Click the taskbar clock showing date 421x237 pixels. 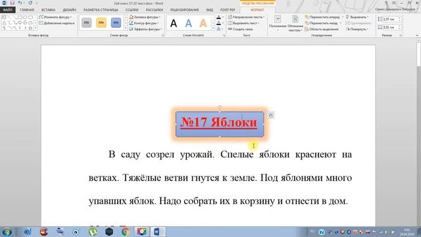pos(407,232)
